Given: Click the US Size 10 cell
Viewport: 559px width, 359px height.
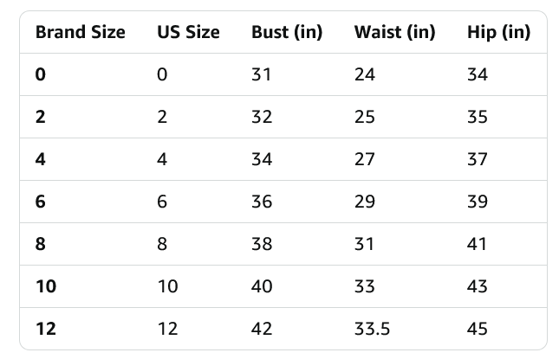Looking at the screenshot, I should 167,286.
